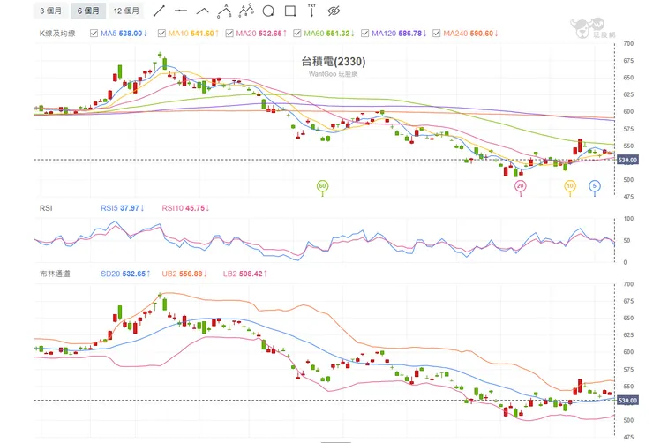653x443 pixels.
Task: Pick the rectangle drawing tool
Action: coord(290,11)
